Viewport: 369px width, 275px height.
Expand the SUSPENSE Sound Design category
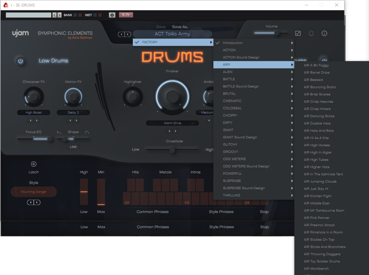254,188
